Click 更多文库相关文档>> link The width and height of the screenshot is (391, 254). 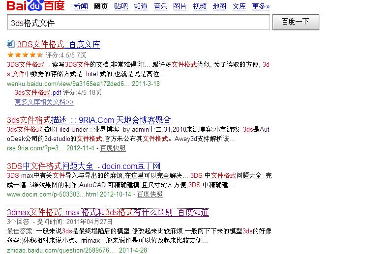(44, 102)
